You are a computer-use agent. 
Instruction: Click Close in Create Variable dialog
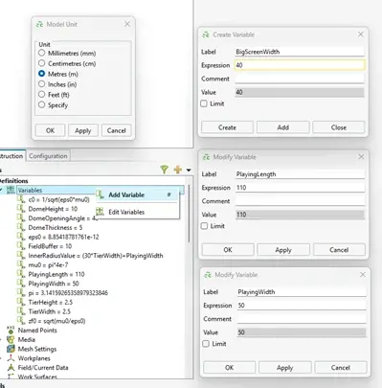tap(339, 127)
